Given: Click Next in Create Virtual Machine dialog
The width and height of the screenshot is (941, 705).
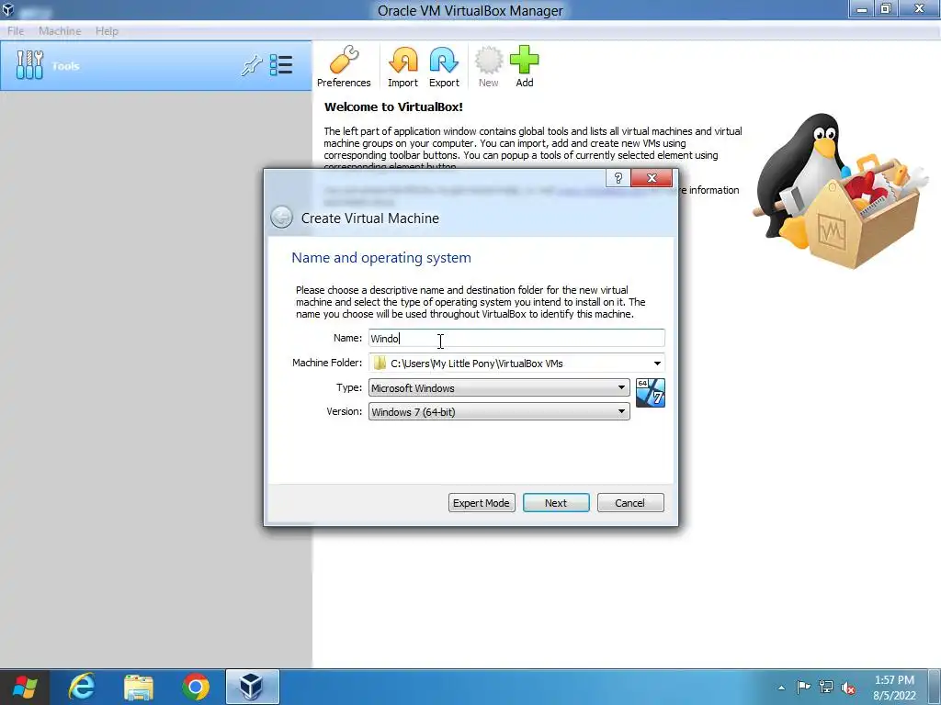Looking at the screenshot, I should pos(556,503).
